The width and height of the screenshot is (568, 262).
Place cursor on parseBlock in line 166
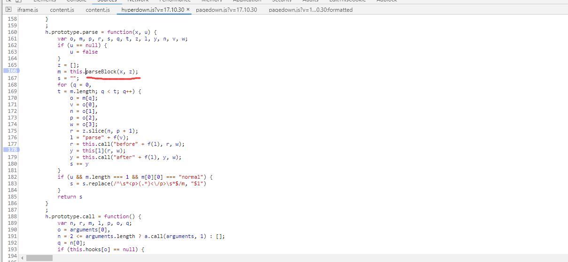(x=101, y=71)
